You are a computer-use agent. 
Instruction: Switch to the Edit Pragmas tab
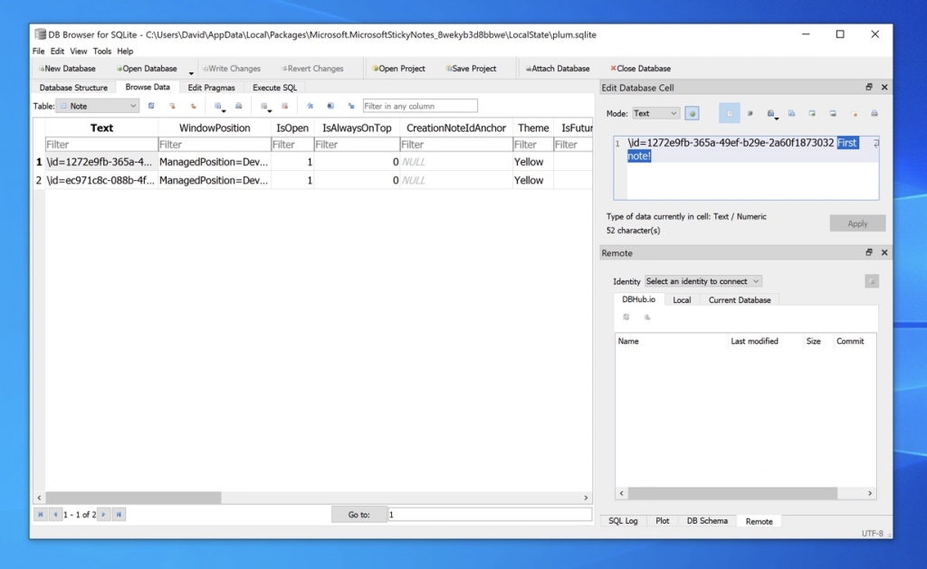click(x=211, y=88)
